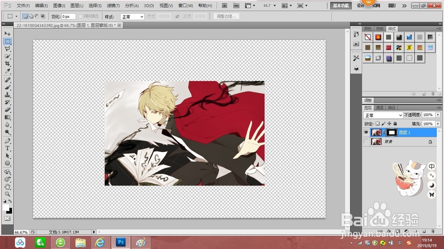The width and height of the screenshot is (444, 249).
Task: Toggle Quick Mask mode
Action: [8, 218]
